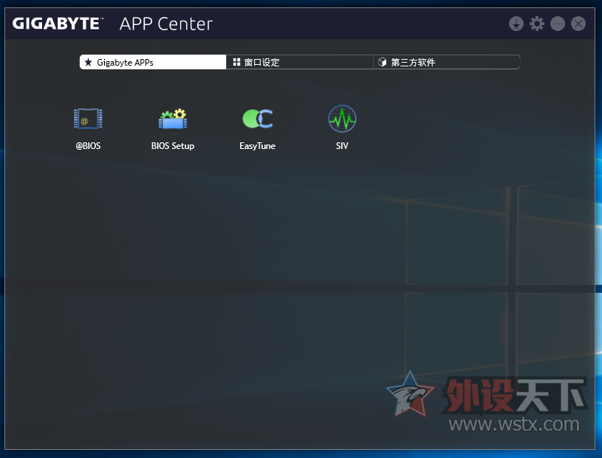The image size is (602, 458).
Task: Click the GIGABYTE logo in title bar
Action: point(58,24)
